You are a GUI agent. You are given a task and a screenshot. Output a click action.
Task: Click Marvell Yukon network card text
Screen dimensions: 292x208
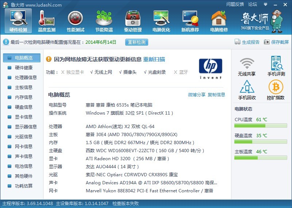pyautogui.click(x=149, y=191)
